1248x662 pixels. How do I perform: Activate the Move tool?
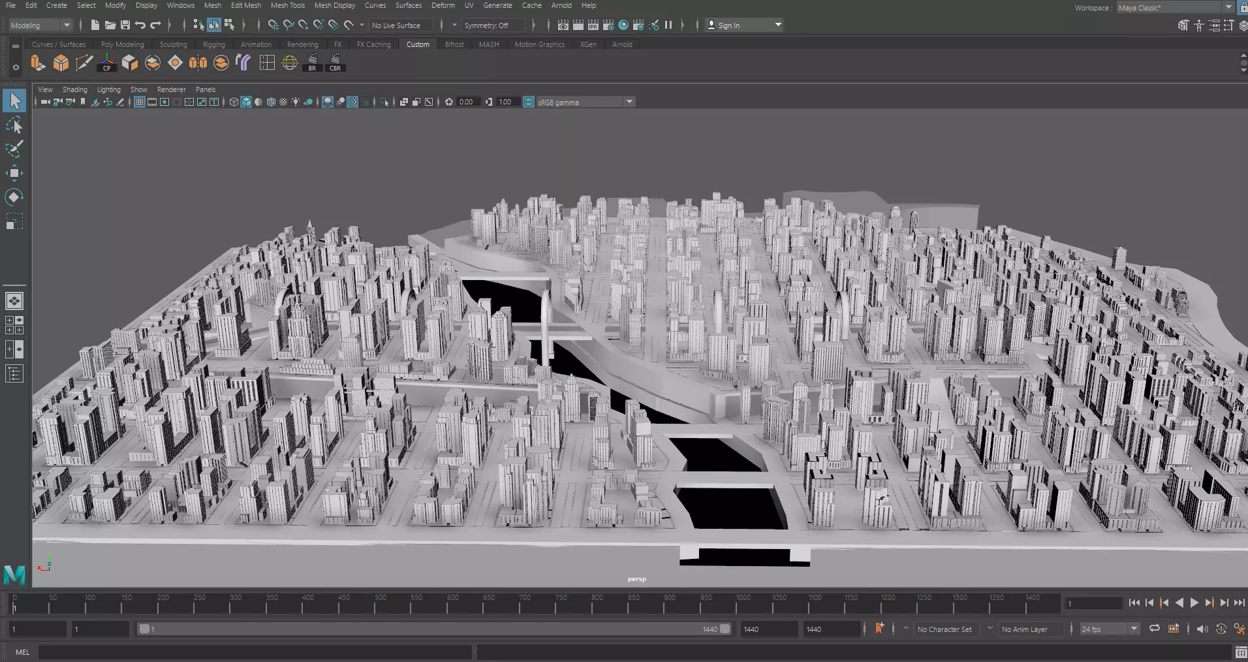14,173
